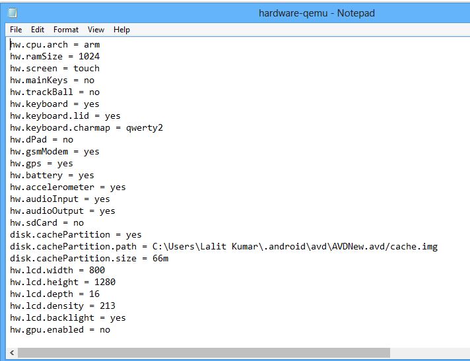Open the File menu
The height and width of the screenshot is (361, 470).
[x=16, y=30]
